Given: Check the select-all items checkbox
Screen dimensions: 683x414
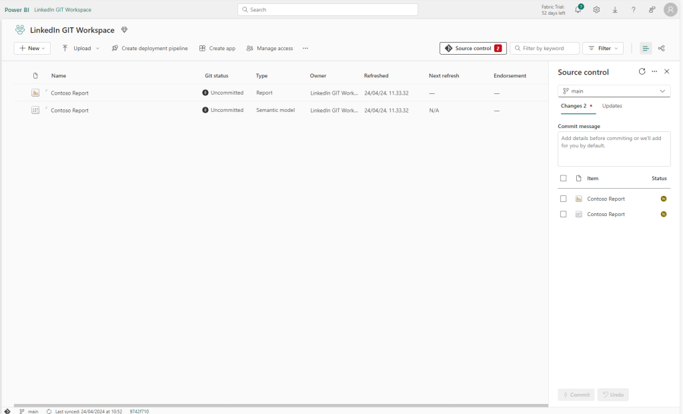Looking at the screenshot, I should click(564, 178).
